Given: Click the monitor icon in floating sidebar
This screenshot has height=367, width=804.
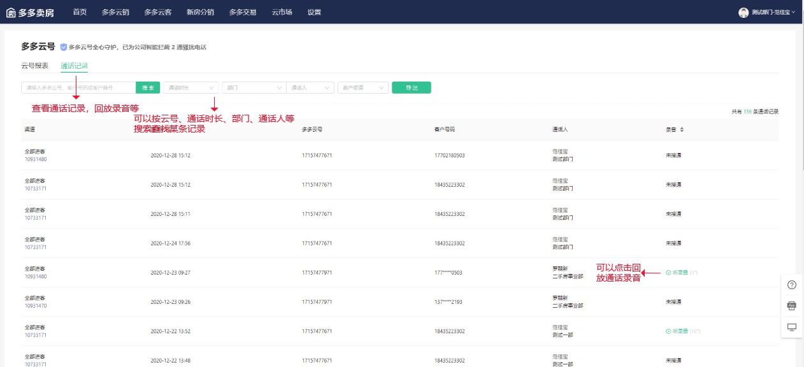Looking at the screenshot, I should (792, 327).
